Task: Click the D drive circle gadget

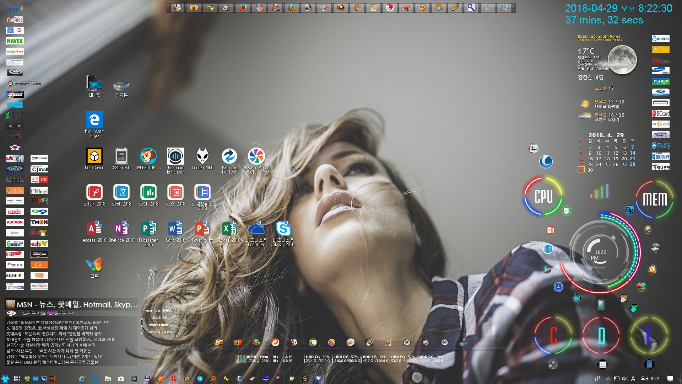Action: (x=601, y=335)
